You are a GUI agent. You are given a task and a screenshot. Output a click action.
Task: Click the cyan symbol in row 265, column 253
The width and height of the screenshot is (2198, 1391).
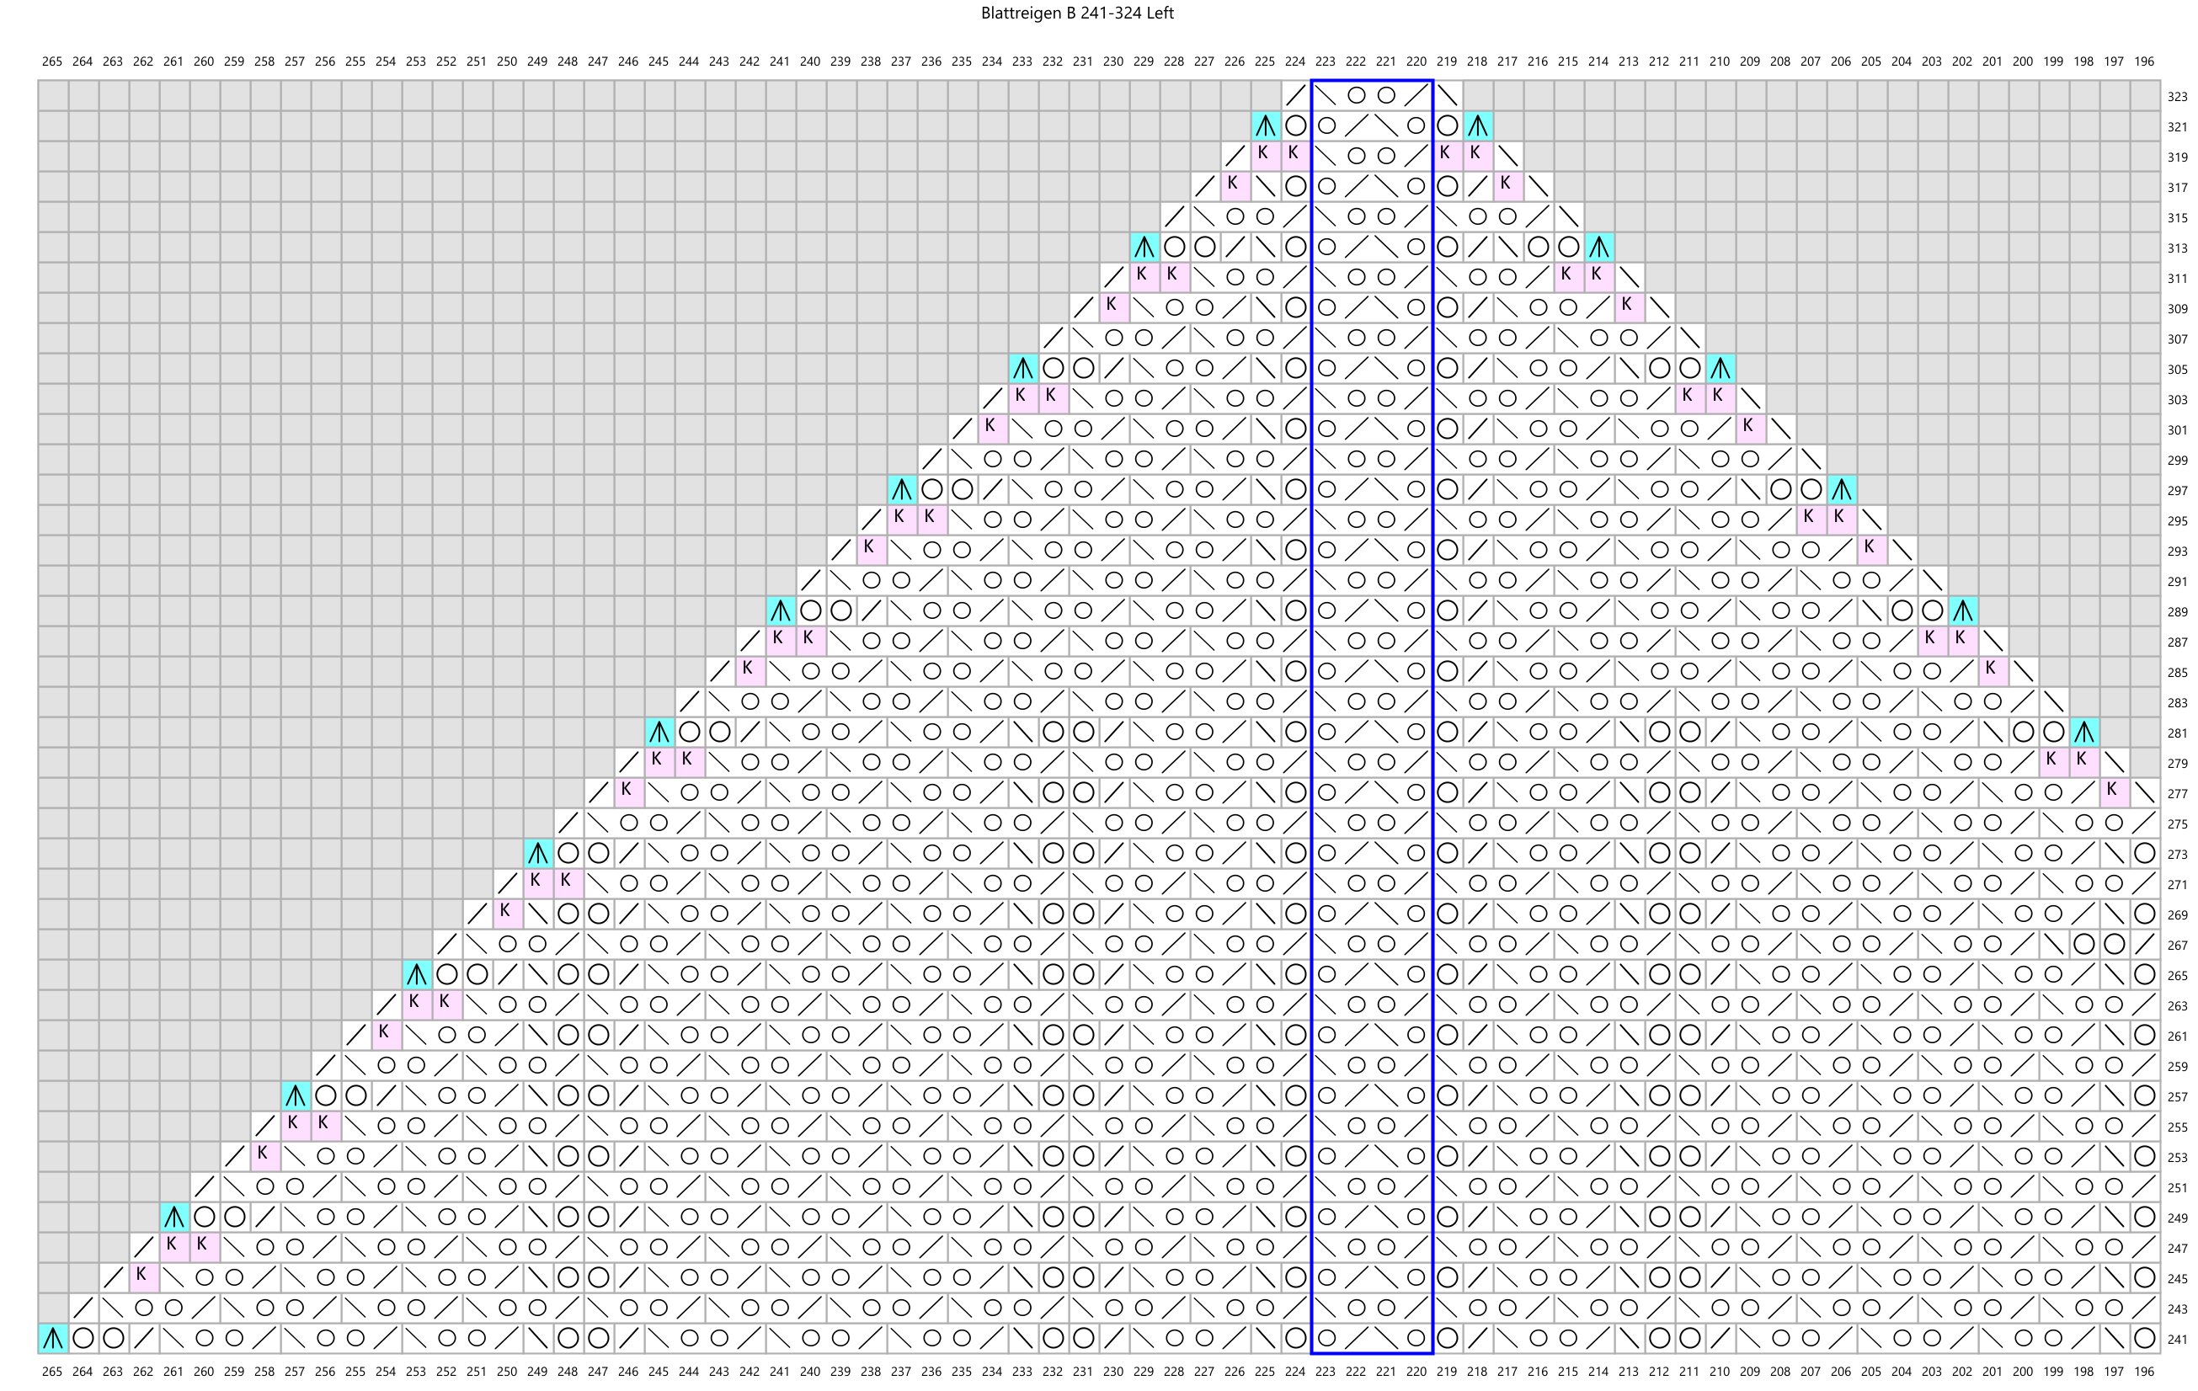pyautogui.click(x=416, y=975)
